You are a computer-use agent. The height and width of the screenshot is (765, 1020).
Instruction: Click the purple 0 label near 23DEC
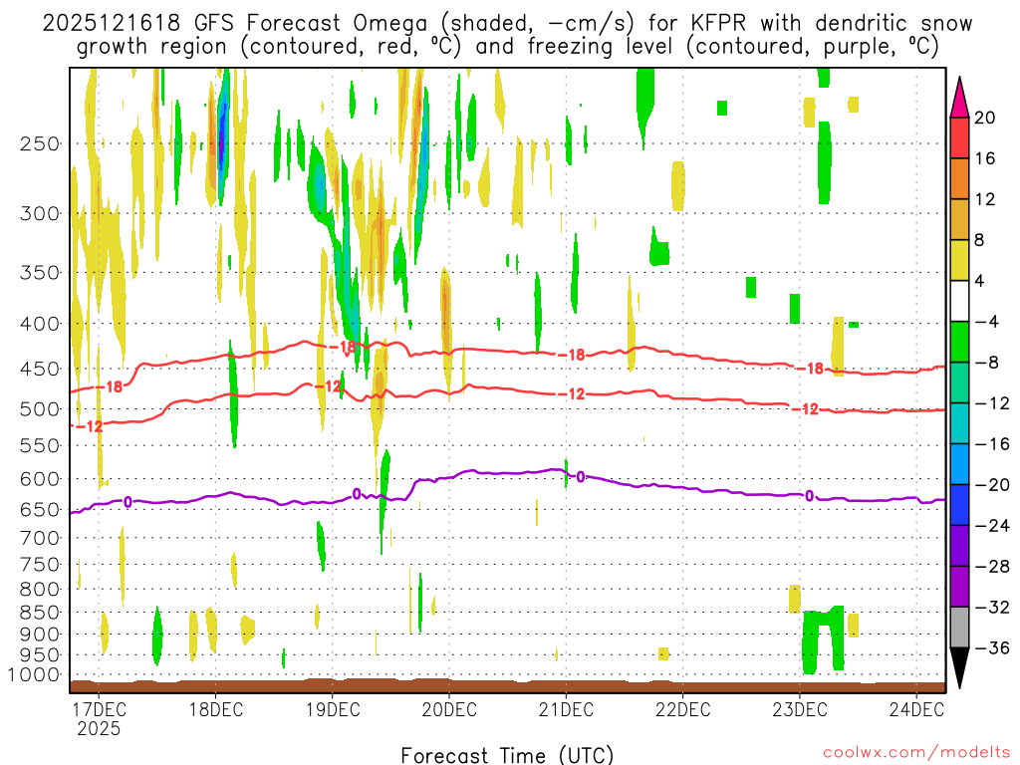809,496
